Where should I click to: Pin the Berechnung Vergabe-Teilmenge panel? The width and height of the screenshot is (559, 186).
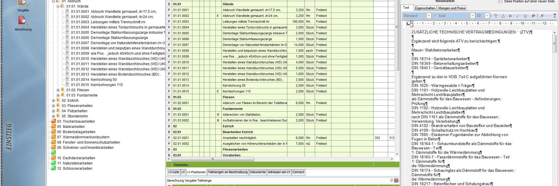pyautogui.click(x=391, y=180)
